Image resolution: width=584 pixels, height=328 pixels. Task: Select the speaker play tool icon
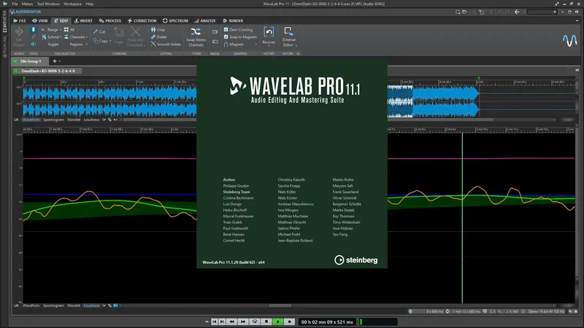(33, 44)
